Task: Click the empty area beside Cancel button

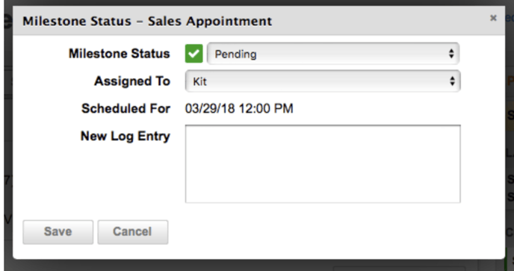Action: pos(328,232)
